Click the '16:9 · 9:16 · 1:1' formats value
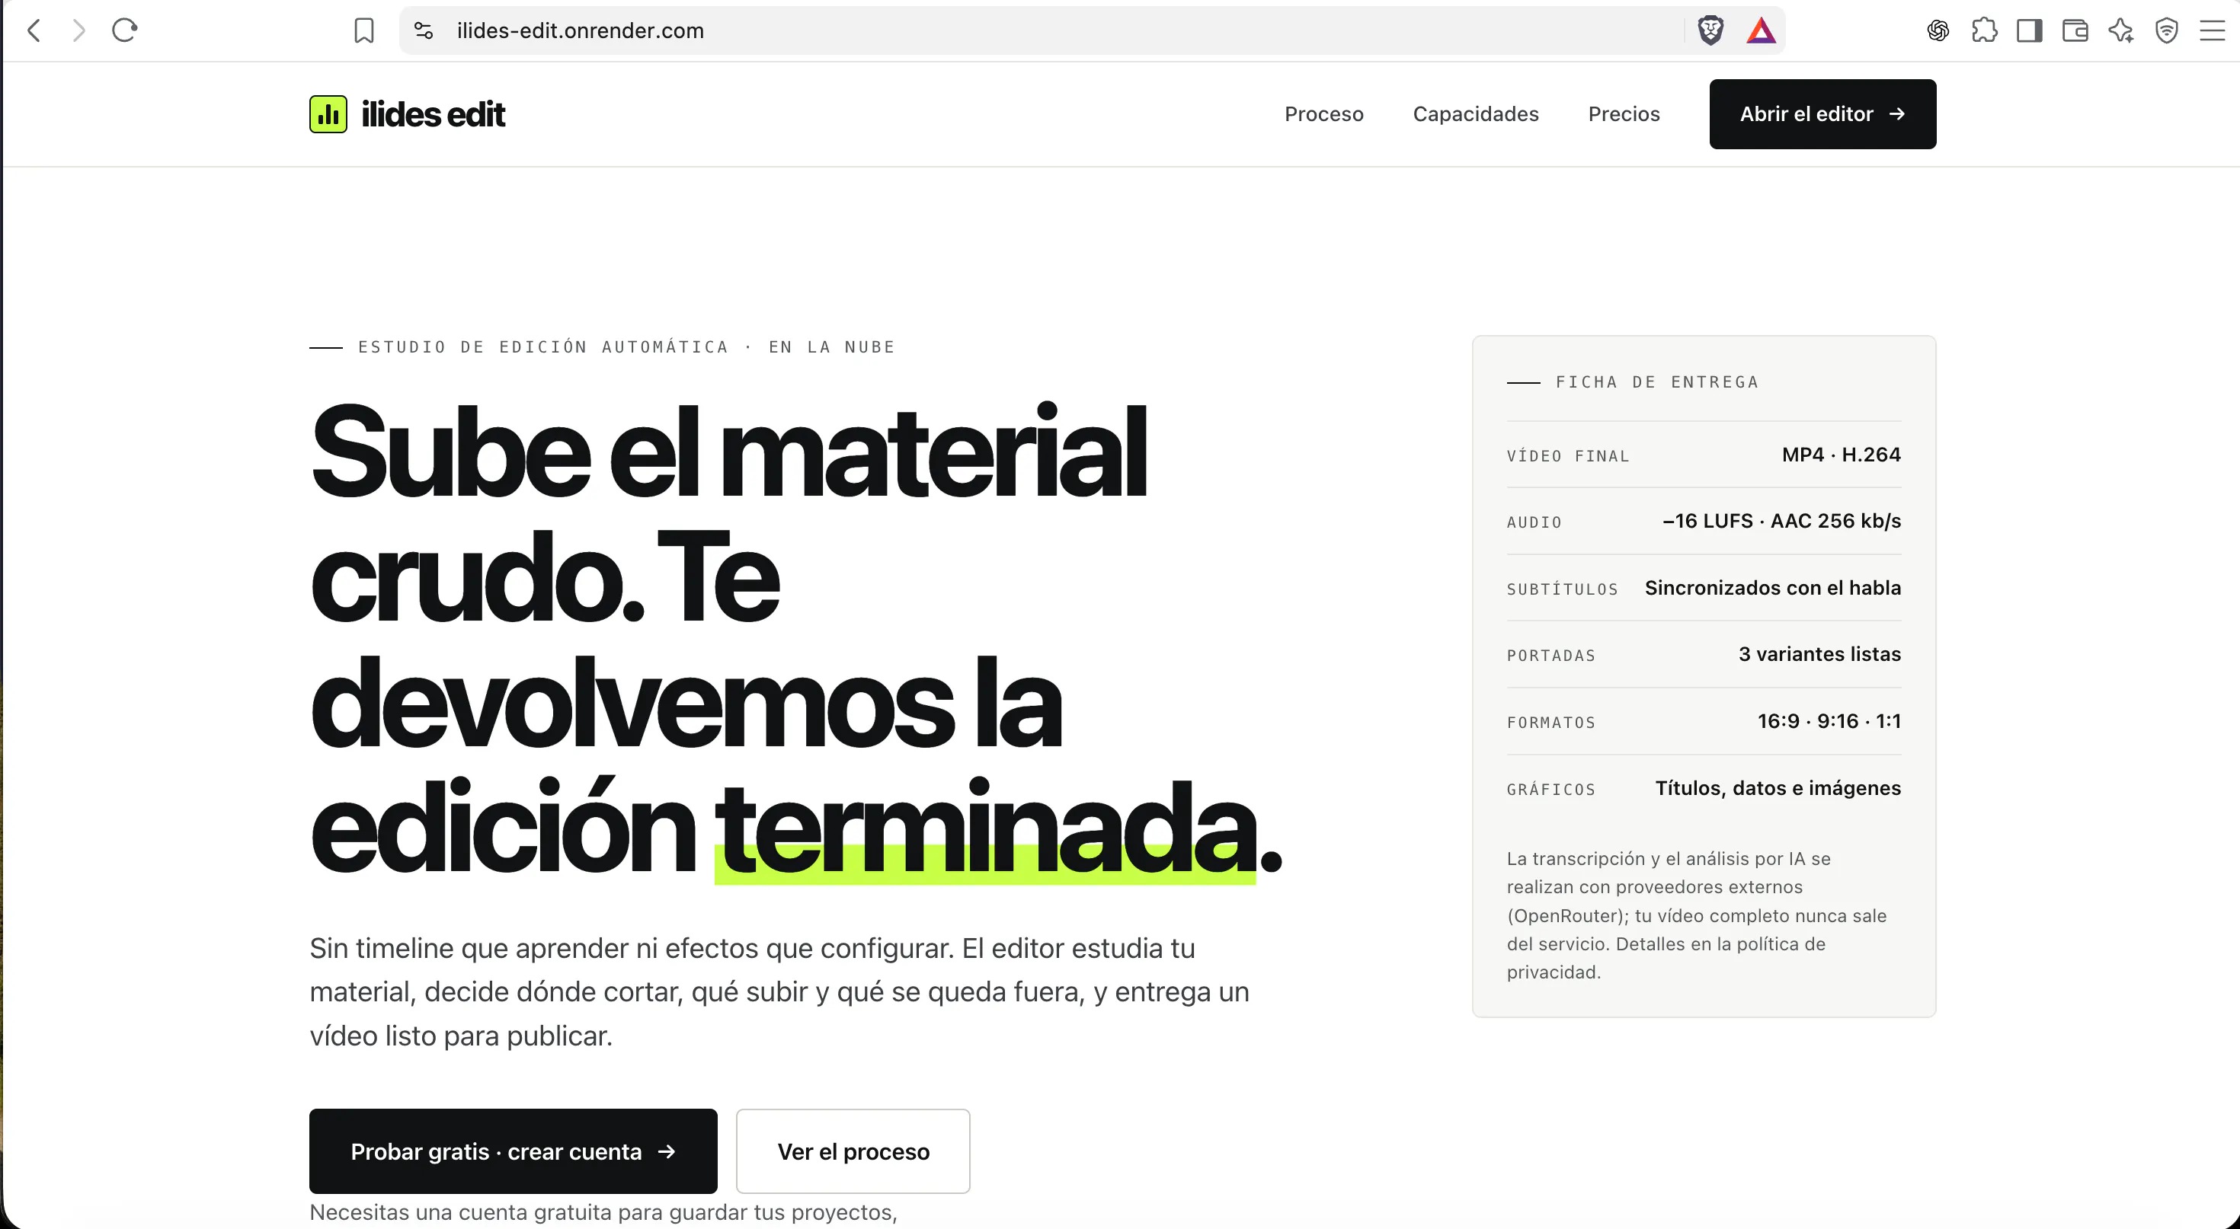Screen dimensions: 2240x1229 point(1829,720)
